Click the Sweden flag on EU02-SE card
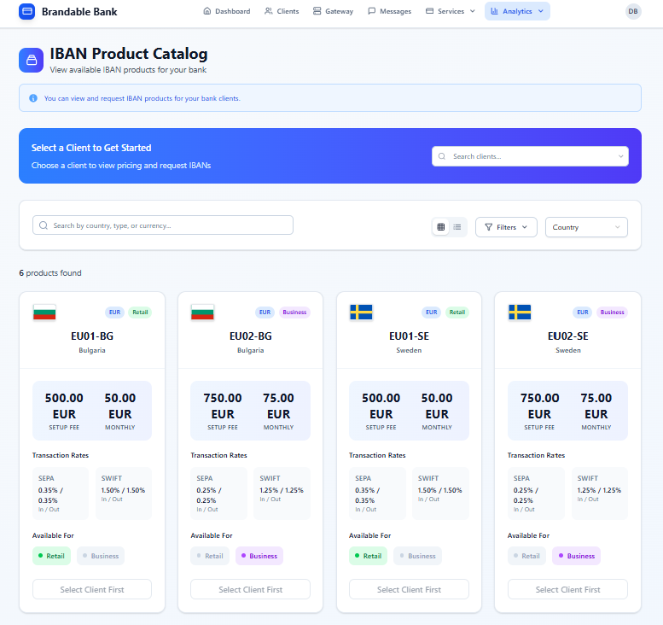663x625 pixels. (x=520, y=312)
